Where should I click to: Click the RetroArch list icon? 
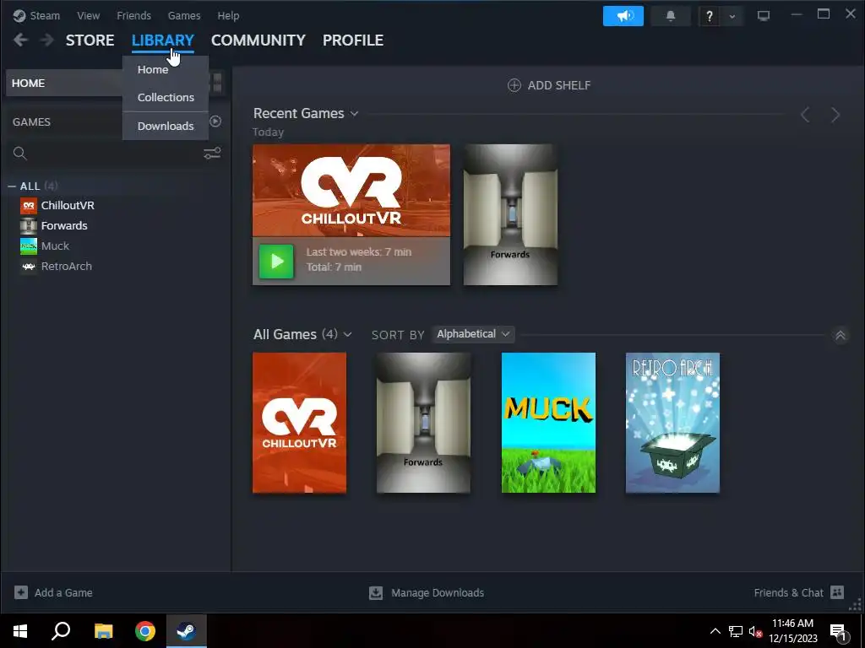[29, 267]
